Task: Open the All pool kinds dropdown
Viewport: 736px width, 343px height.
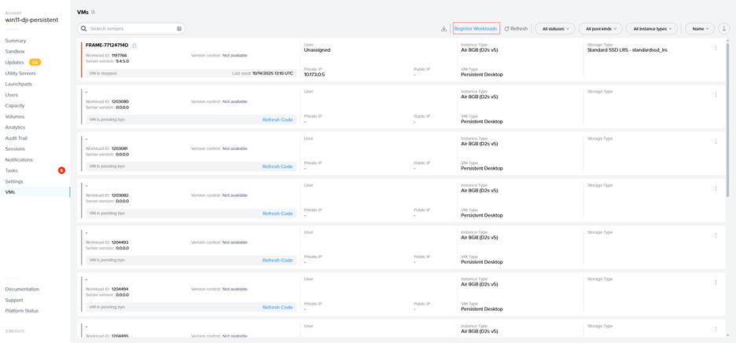Action: point(600,29)
